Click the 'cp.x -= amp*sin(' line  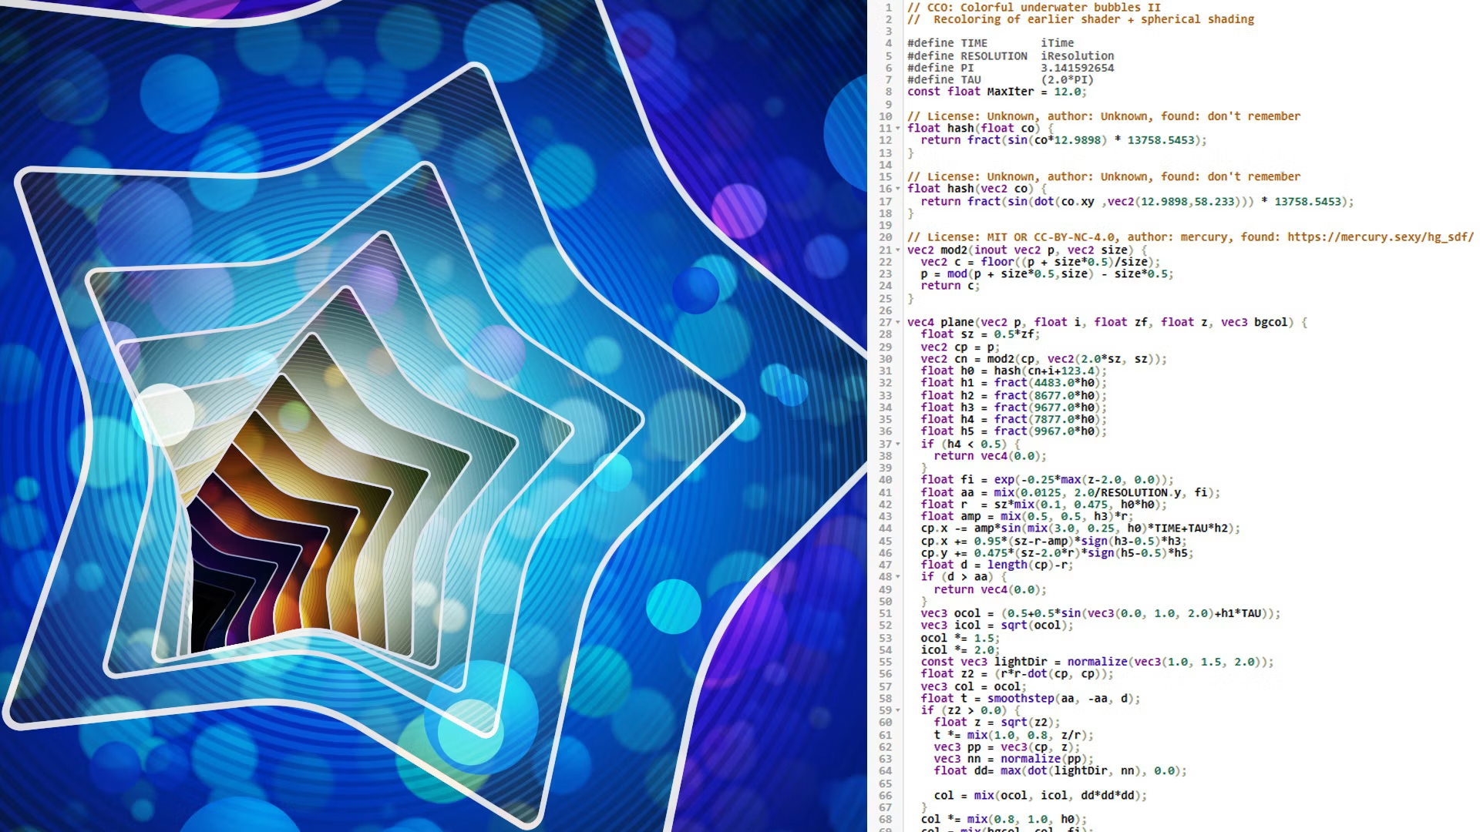tap(1081, 528)
